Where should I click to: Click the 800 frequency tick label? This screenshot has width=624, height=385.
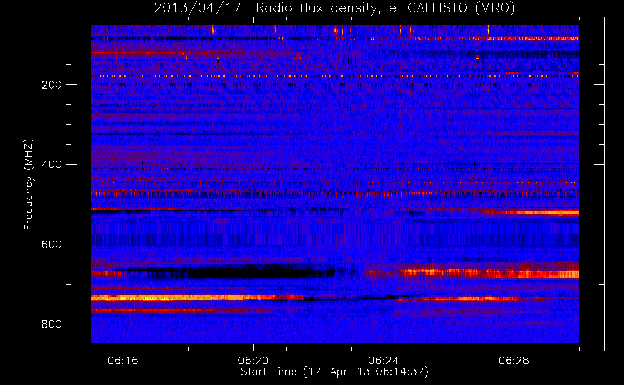52,324
